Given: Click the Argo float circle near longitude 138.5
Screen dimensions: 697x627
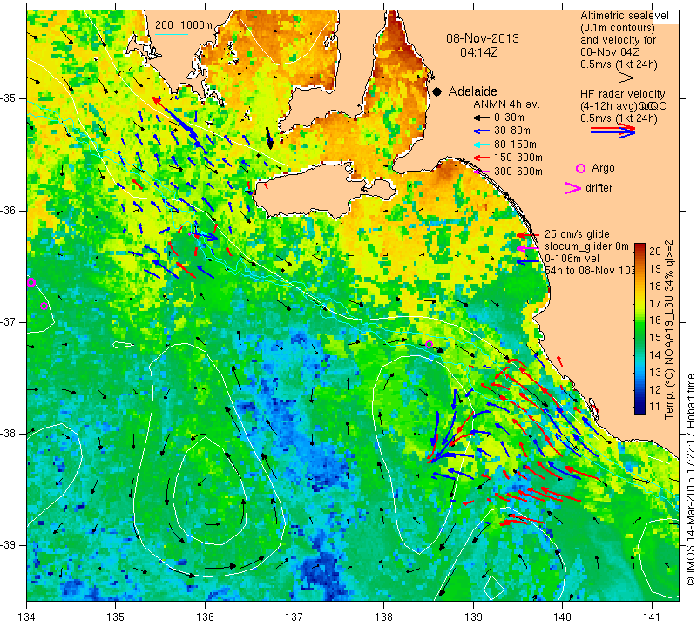Looking at the screenshot, I should coord(429,344).
